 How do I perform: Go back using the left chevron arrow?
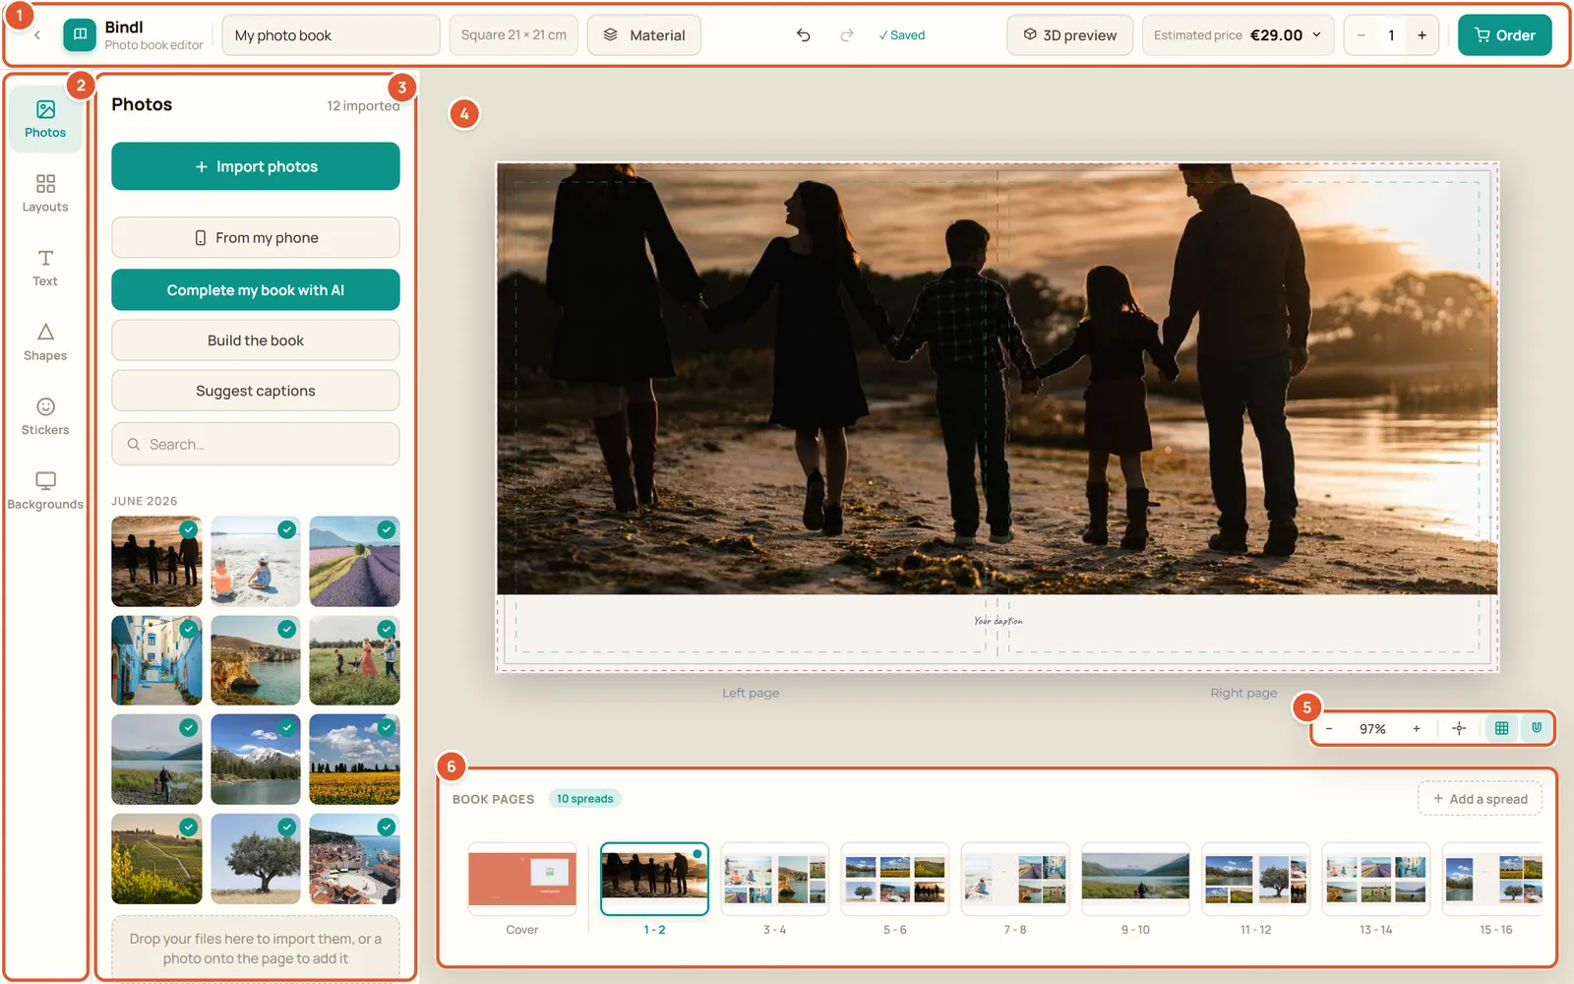click(37, 35)
